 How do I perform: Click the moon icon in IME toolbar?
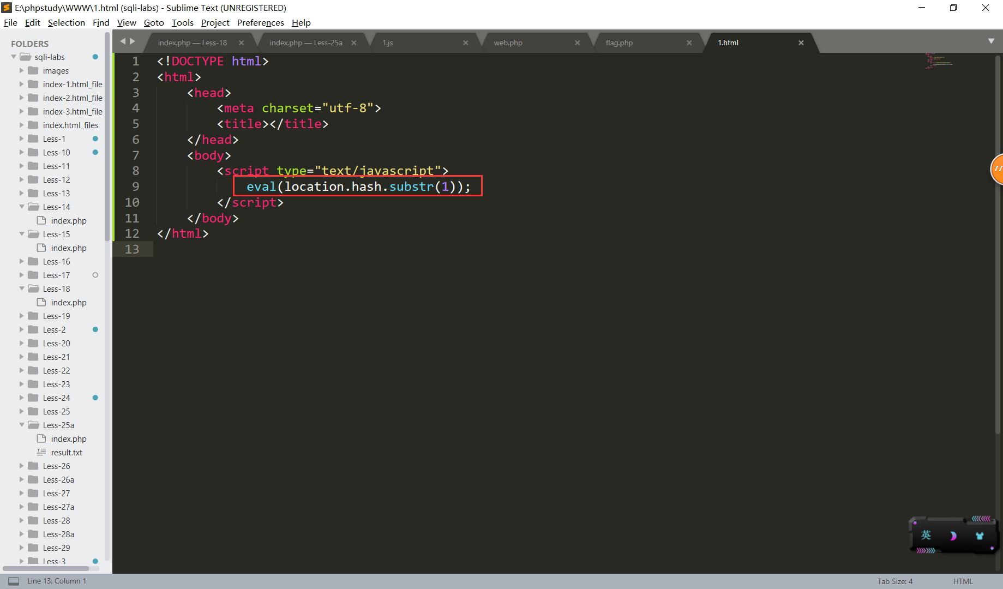click(x=953, y=536)
